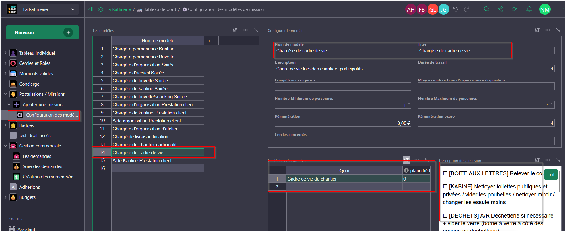Click the Compétences requises input field
The image size is (565, 231).
click(x=343, y=87)
